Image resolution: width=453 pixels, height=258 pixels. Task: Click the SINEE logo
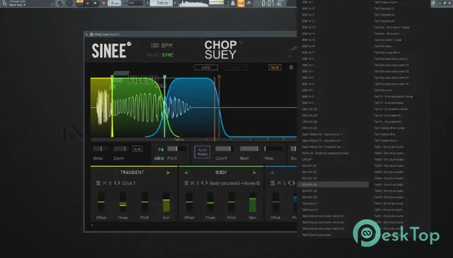point(111,50)
